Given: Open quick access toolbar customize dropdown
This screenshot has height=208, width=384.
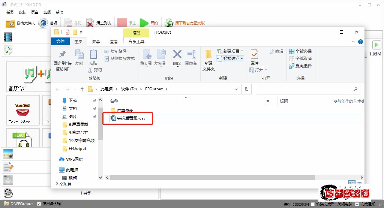Looking at the screenshot, I should pyautogui.click(x=81, y=32).
